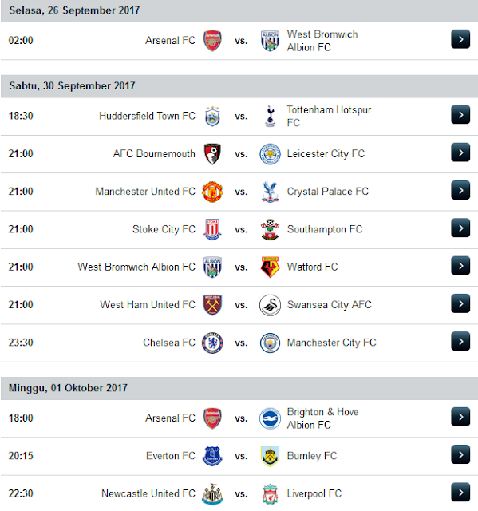
Task: Select the Swansea City swan logo
Action: (x=270, y=305)
